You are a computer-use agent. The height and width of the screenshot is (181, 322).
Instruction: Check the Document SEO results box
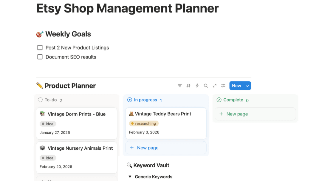click(x=40, y=57)
